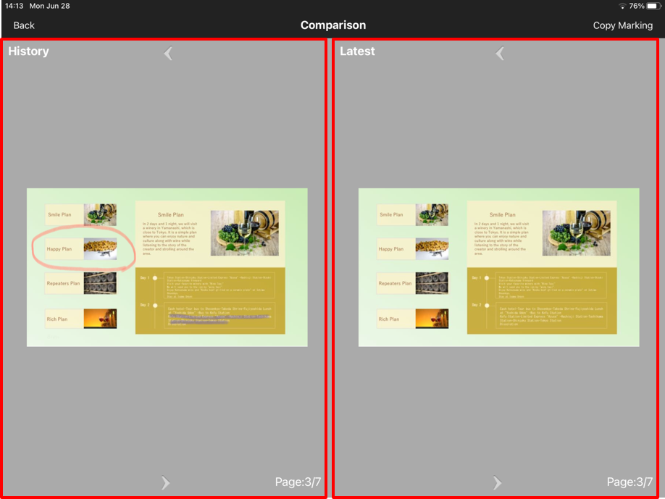Tap the battery icon in status bar

652,6
